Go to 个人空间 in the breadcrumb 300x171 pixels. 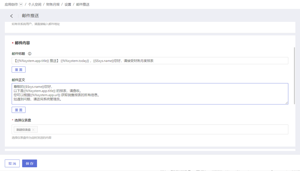click(35, 4)
